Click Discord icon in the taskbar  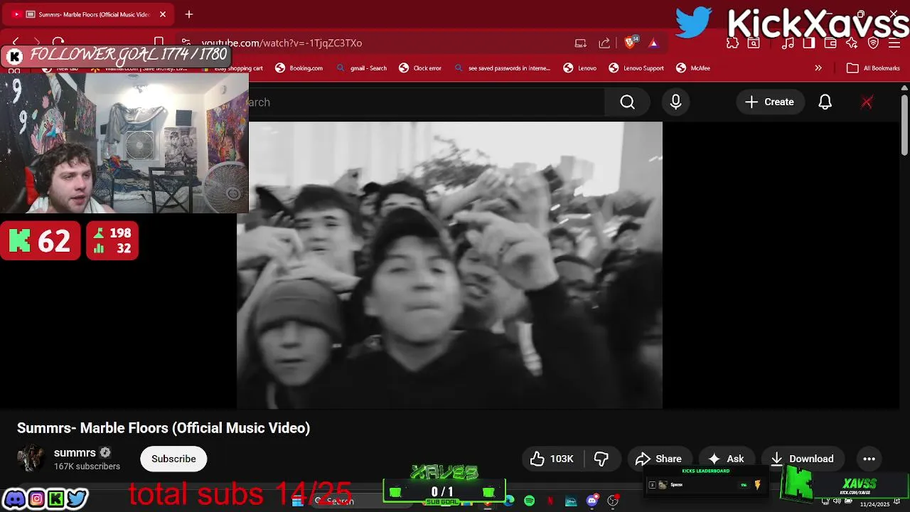tap(591, 501)
